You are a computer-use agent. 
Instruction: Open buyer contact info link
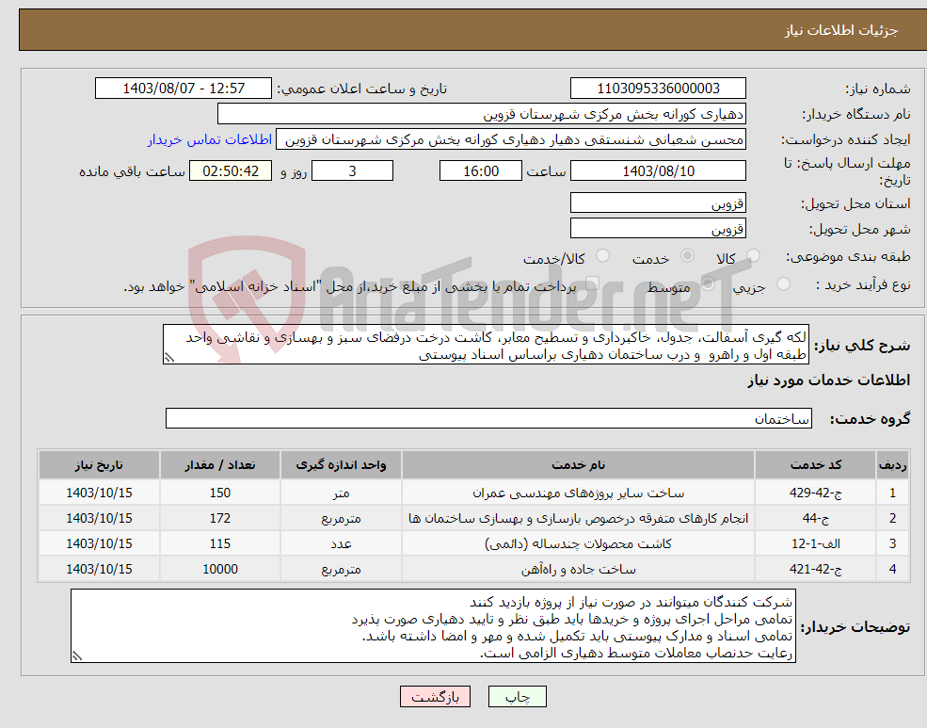point(210,140)
